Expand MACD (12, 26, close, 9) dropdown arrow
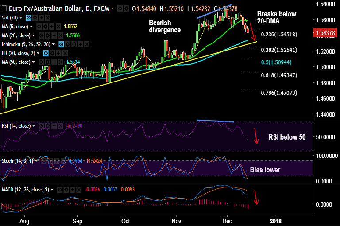Screen dimensions: 340x226 point(52,190)
